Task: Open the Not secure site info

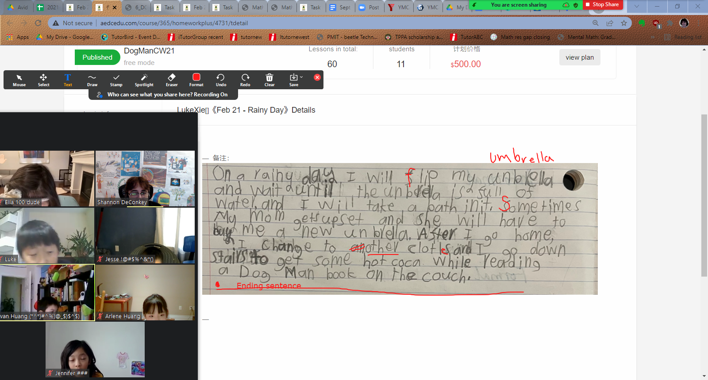Action: tap(73, 23)
